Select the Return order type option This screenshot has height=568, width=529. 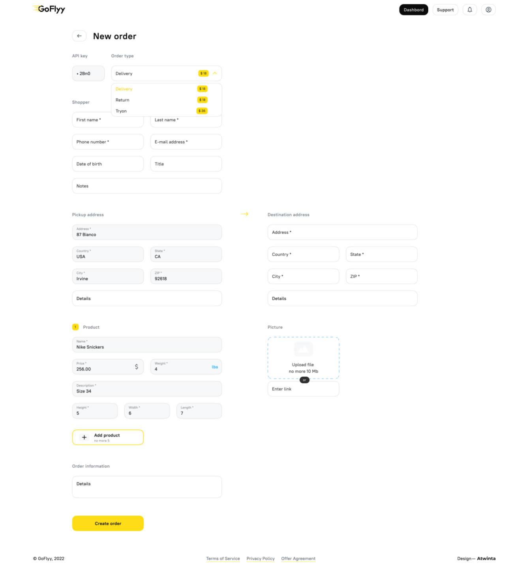(122, 100)
